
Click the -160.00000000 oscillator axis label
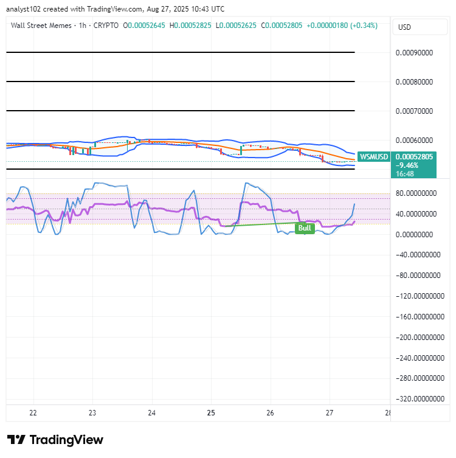click(420, 317)
